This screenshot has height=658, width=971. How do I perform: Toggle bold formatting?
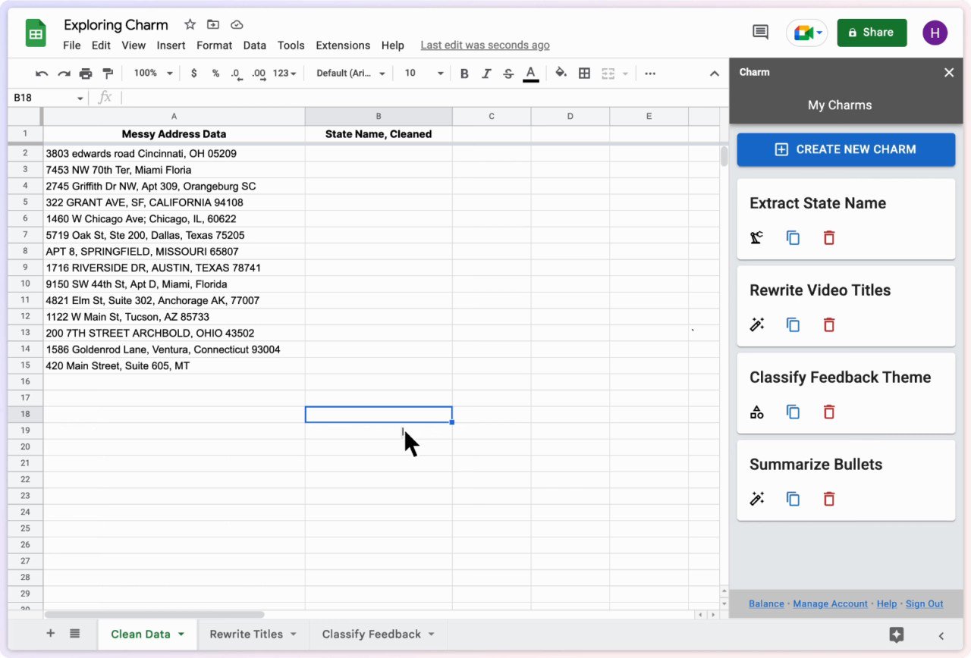pyautogui.click(x=464, y=73)
